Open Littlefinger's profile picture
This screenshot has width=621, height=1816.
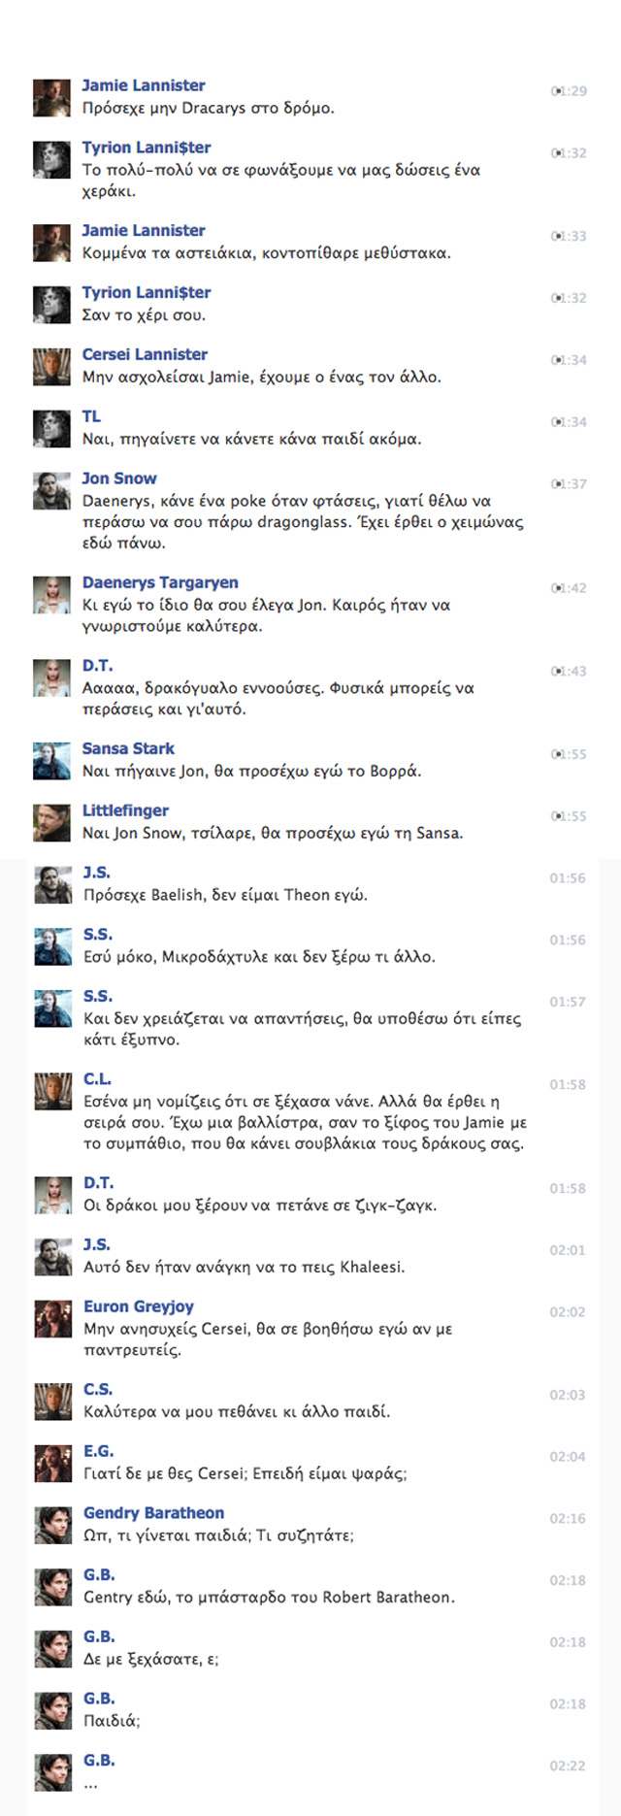click(x=51, y=822)
